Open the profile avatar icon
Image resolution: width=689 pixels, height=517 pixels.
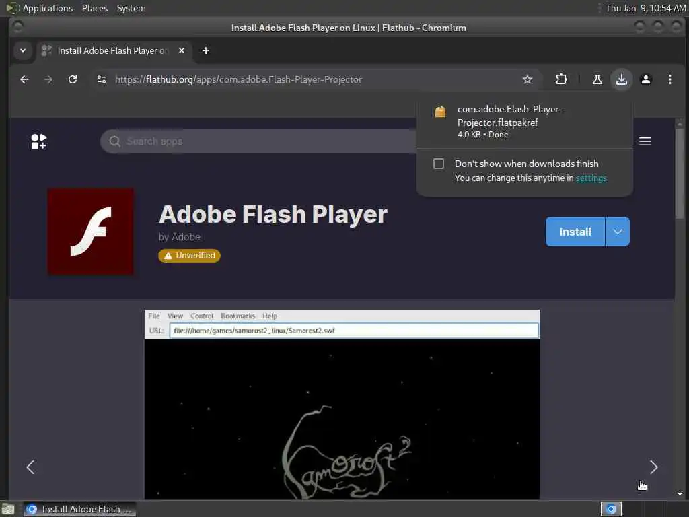[x=645, y=79]
